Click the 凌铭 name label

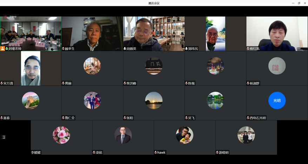tap(100, 152)
